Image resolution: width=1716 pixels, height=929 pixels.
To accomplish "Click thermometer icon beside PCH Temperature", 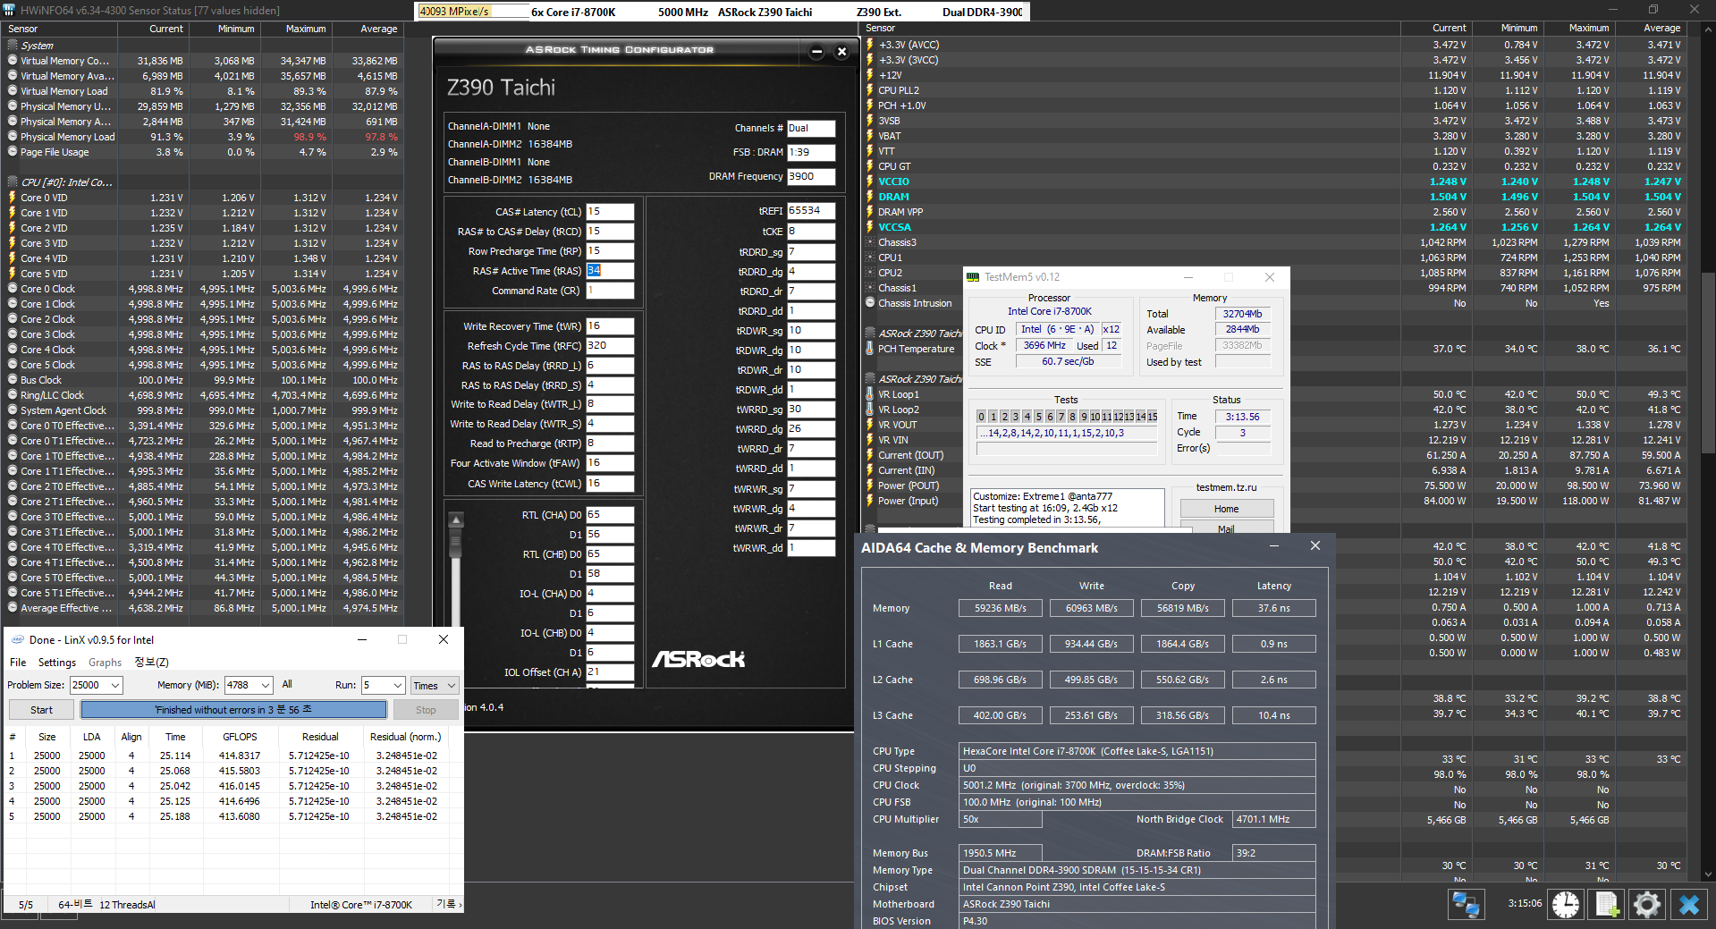I will 870,349.
